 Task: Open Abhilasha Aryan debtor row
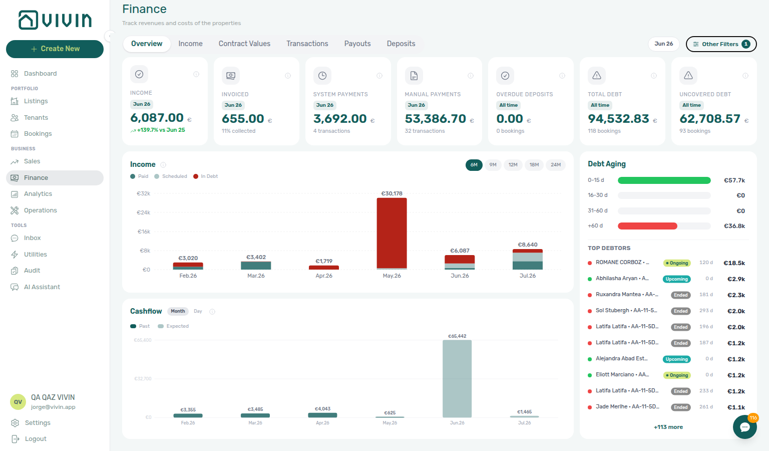666,279
